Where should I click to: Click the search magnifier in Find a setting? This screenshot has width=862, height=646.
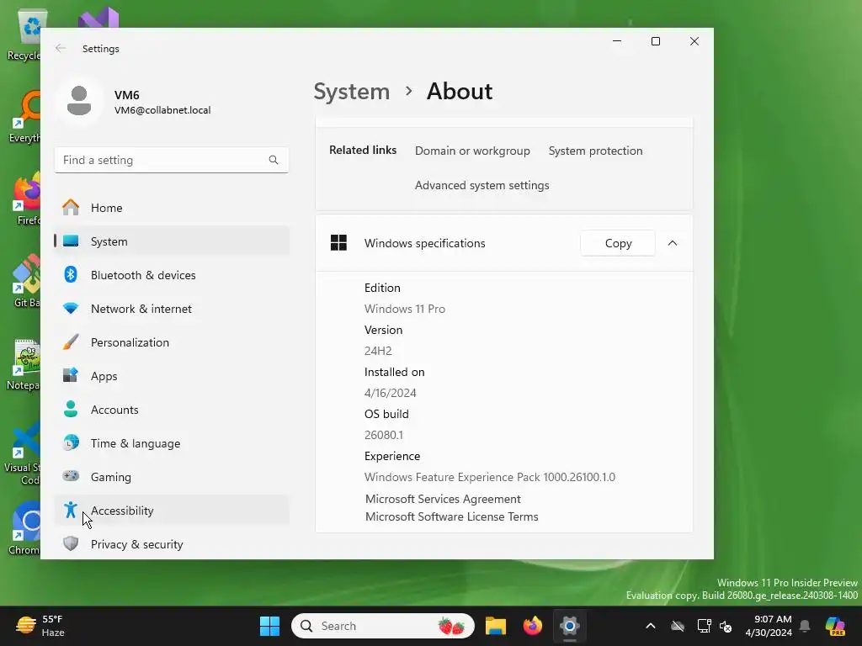coord(274,160)
